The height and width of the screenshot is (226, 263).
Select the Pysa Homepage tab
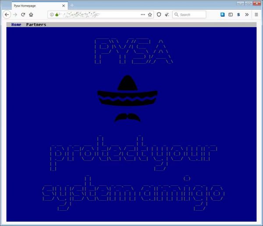40,6
